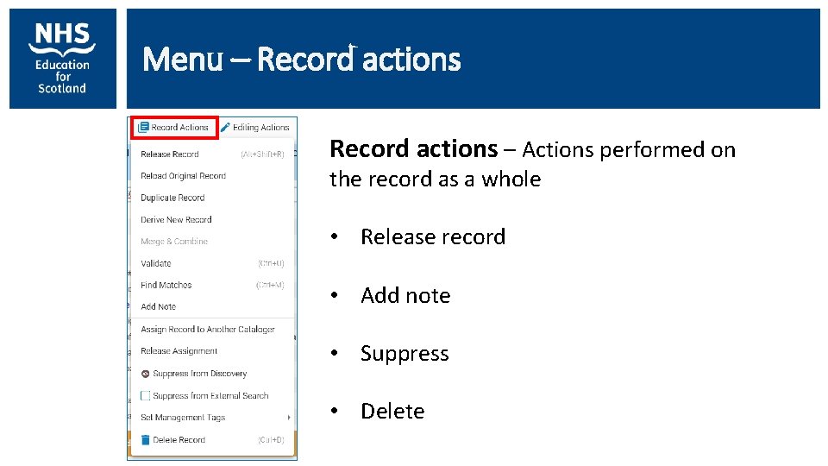Click the (Ctrl+D) shortcut next to Delete Record
Image resolution: width=828 pixels, height=466 pixels.
pos(271,439)
